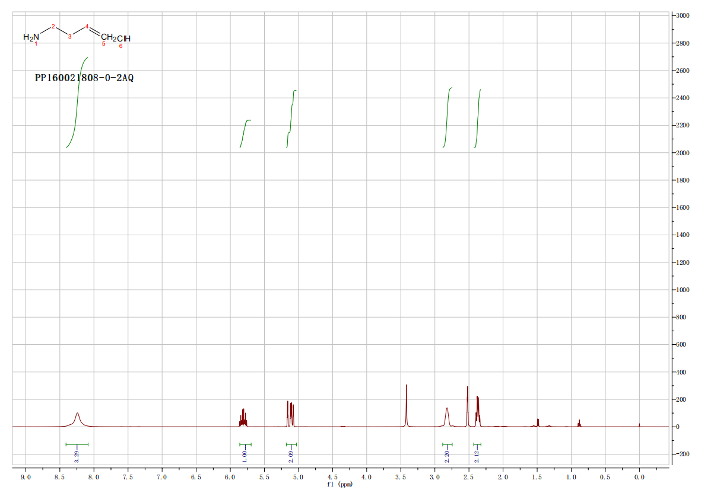Click the CH2 ClH label in the structure
The image size is (714, 493).
pos(115,39)
